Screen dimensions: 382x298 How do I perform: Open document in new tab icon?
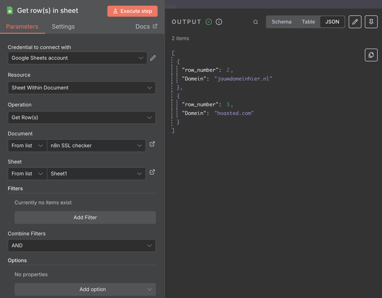click(152, 144)
